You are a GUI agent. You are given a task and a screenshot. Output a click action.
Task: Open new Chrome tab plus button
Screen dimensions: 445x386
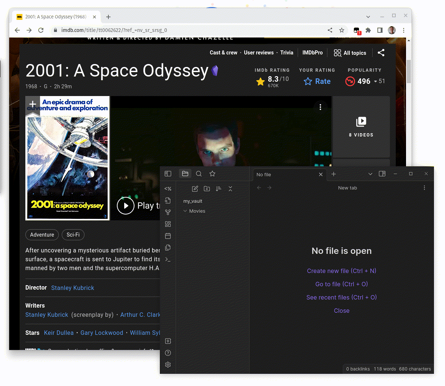(108, 17)
